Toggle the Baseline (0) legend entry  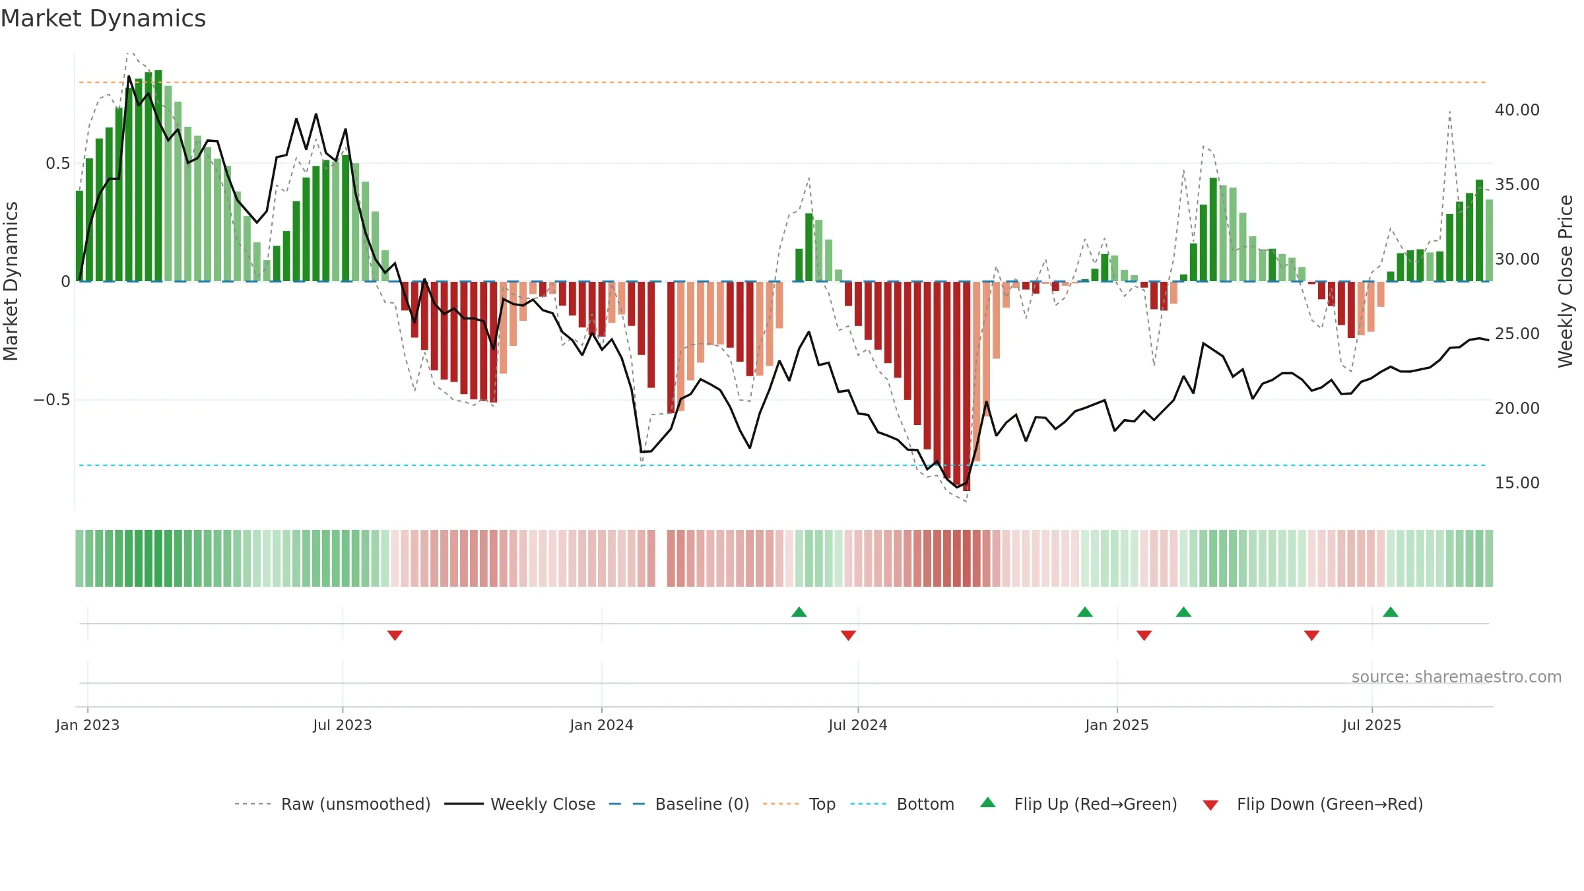click(678, 804)
